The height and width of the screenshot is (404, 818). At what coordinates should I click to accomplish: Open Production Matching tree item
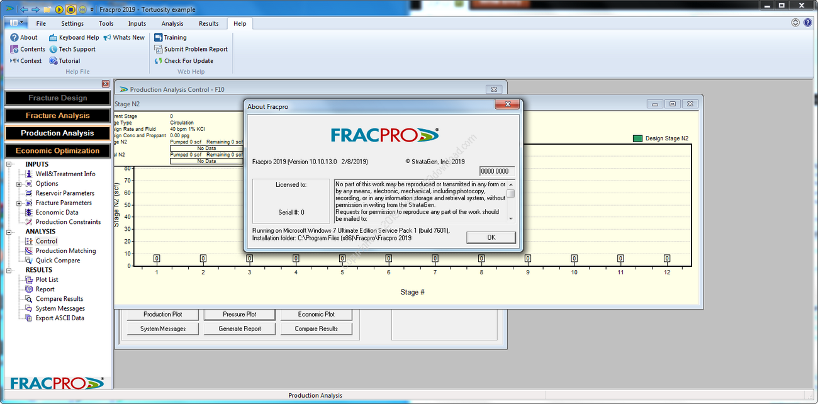pyautogui.click(x=65, y=250)
